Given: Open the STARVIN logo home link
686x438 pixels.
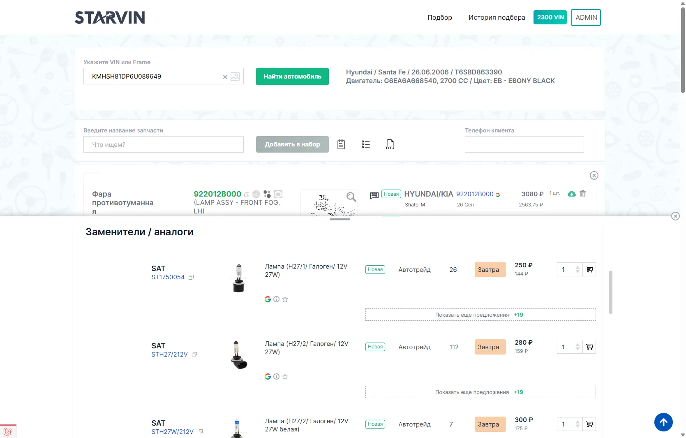Looking at the screenshot, I should coord(110,17).
